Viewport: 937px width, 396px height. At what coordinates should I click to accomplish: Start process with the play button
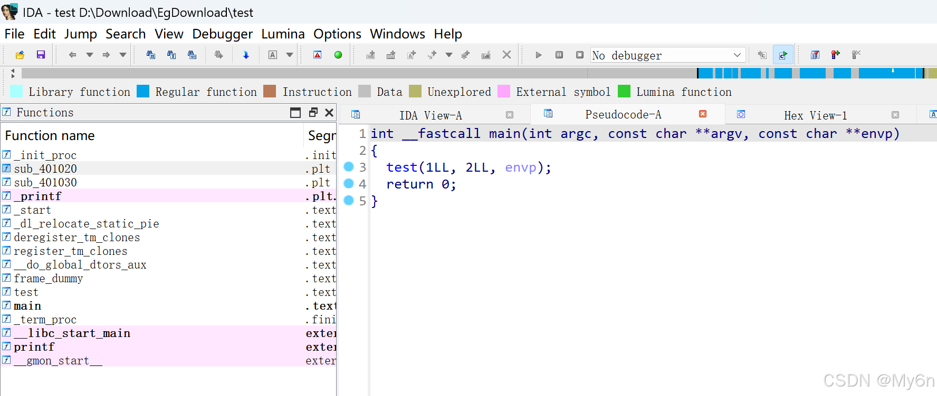point(539,55)
